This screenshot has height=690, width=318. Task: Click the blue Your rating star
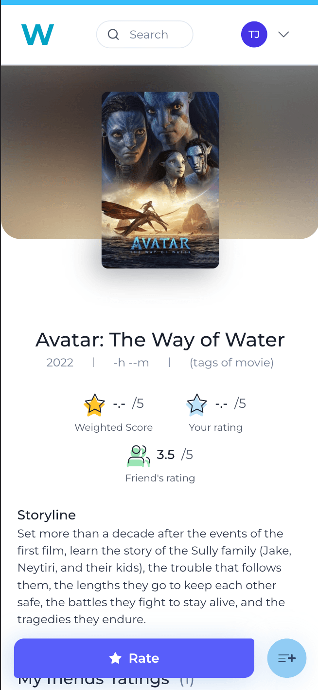point(196,404)
